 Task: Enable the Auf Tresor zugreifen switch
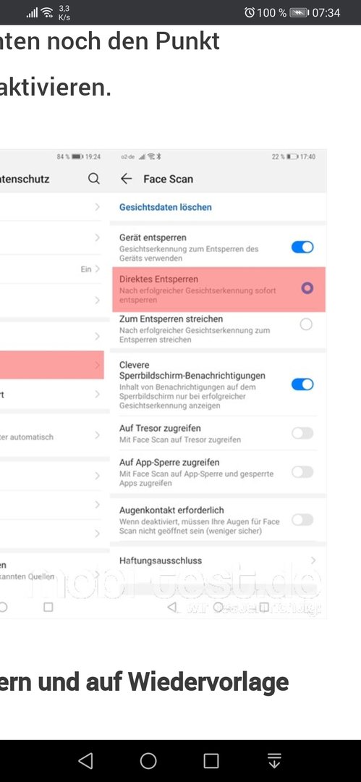(302, 433)
